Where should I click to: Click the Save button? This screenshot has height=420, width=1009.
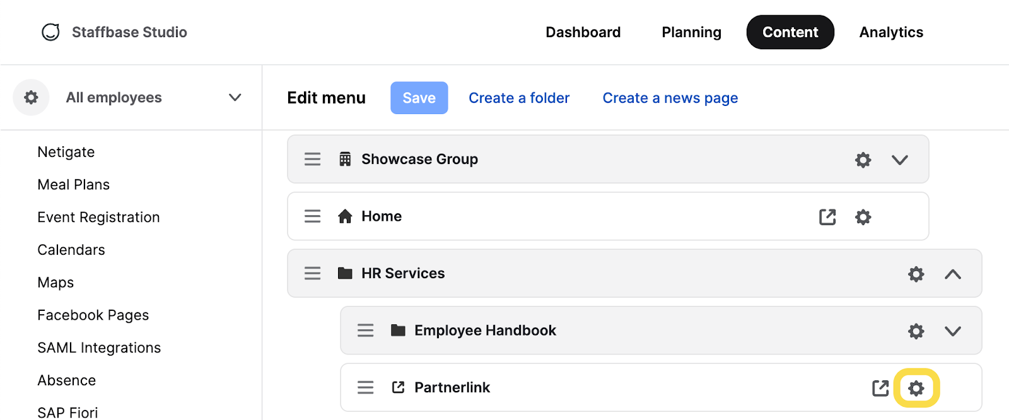click(x=419, y=98)
